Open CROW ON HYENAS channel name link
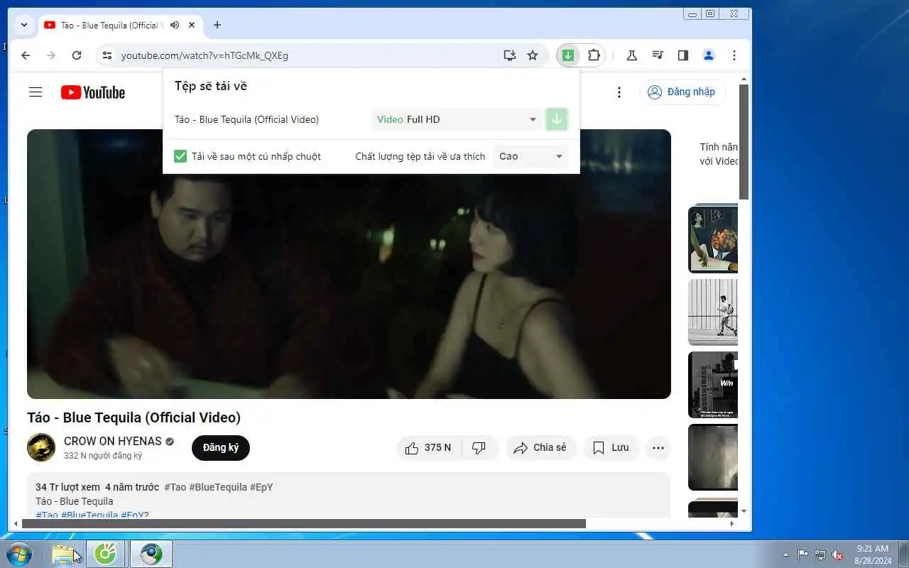This screenshot has height=568, width=909. click(x=113, y=442)
